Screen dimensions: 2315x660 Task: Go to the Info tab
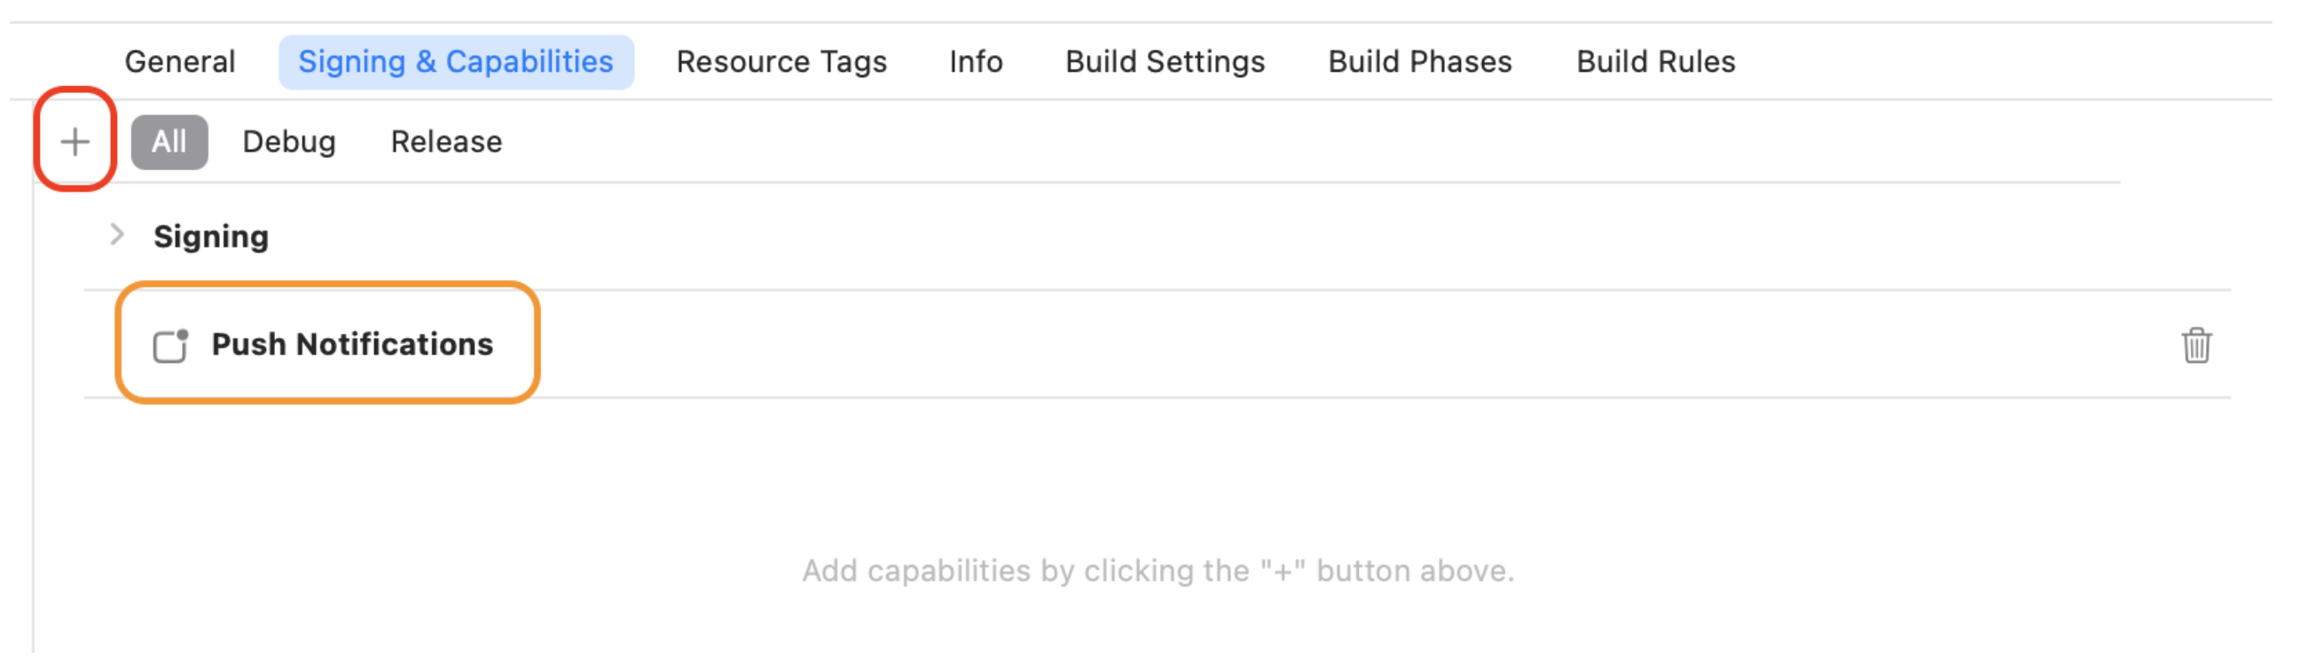pyautogui.click(x=975, y=62)
